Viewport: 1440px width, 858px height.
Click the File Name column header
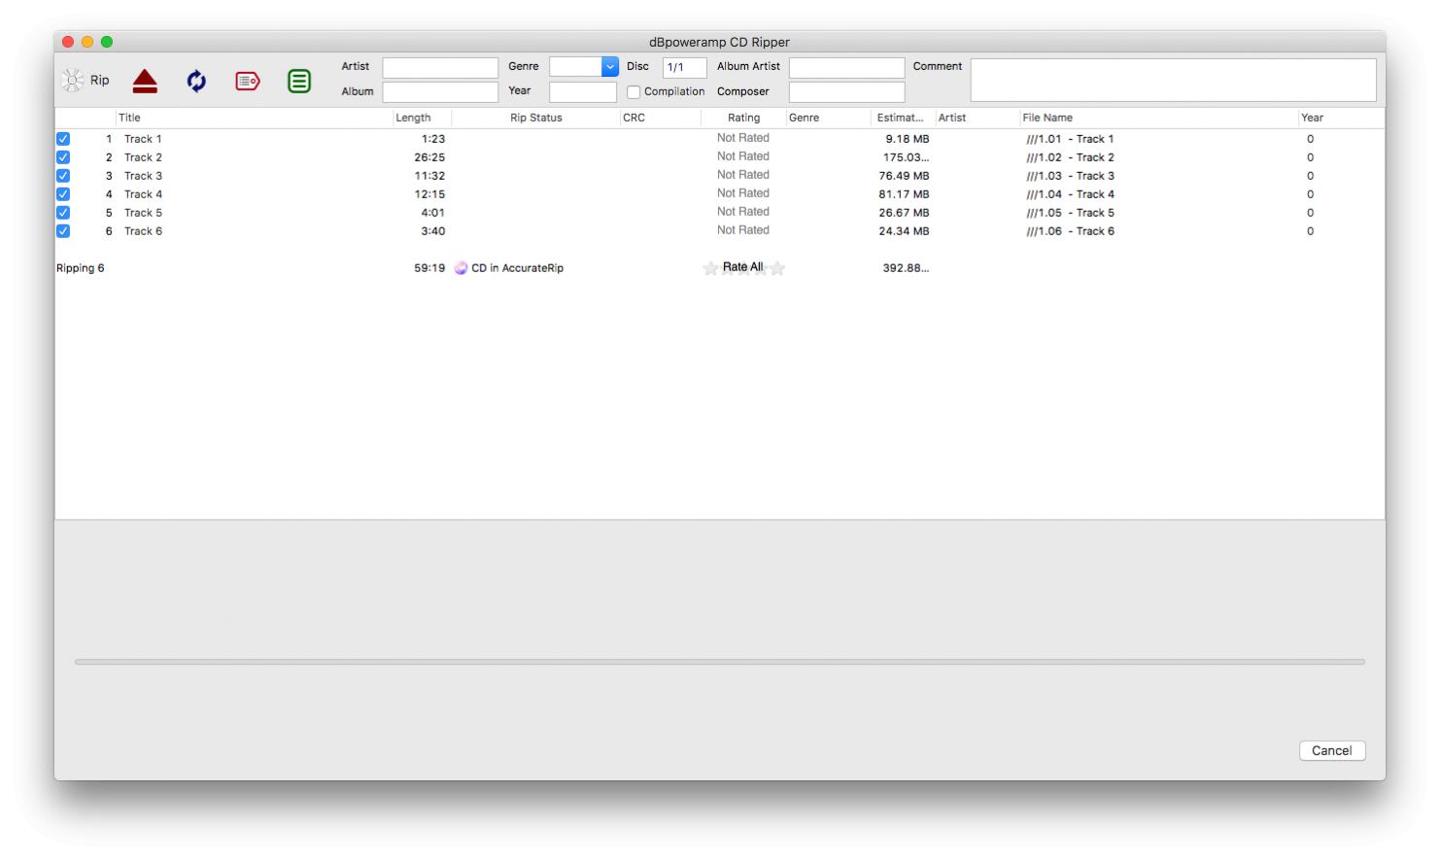1047,118
